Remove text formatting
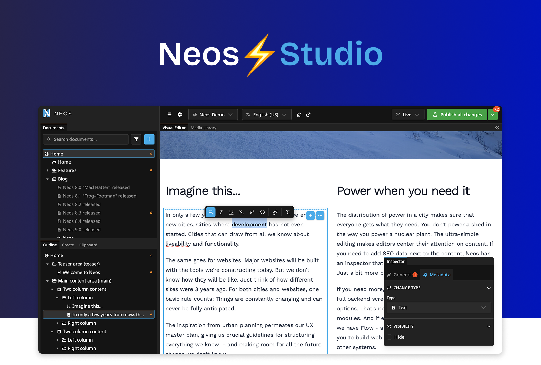 288,212
